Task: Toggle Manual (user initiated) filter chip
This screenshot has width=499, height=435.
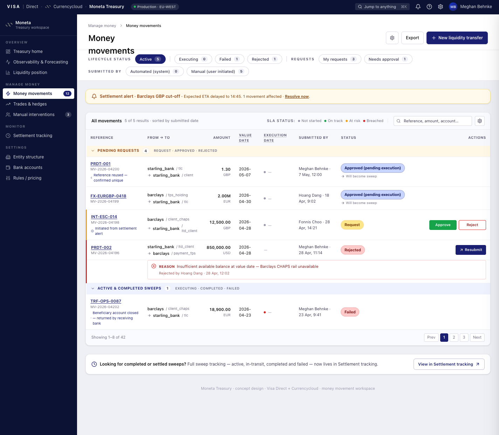Action: coord(218,72)
